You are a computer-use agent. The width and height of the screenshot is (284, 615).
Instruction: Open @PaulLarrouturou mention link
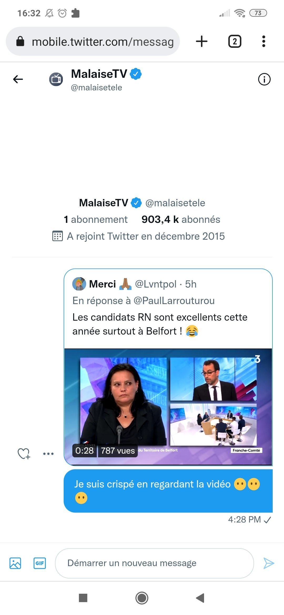174,301
